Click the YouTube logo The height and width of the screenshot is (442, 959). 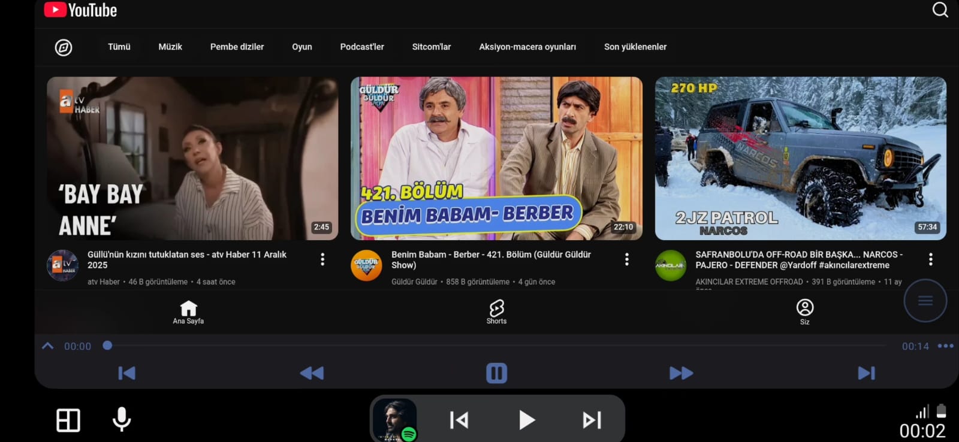click(80, 10)
